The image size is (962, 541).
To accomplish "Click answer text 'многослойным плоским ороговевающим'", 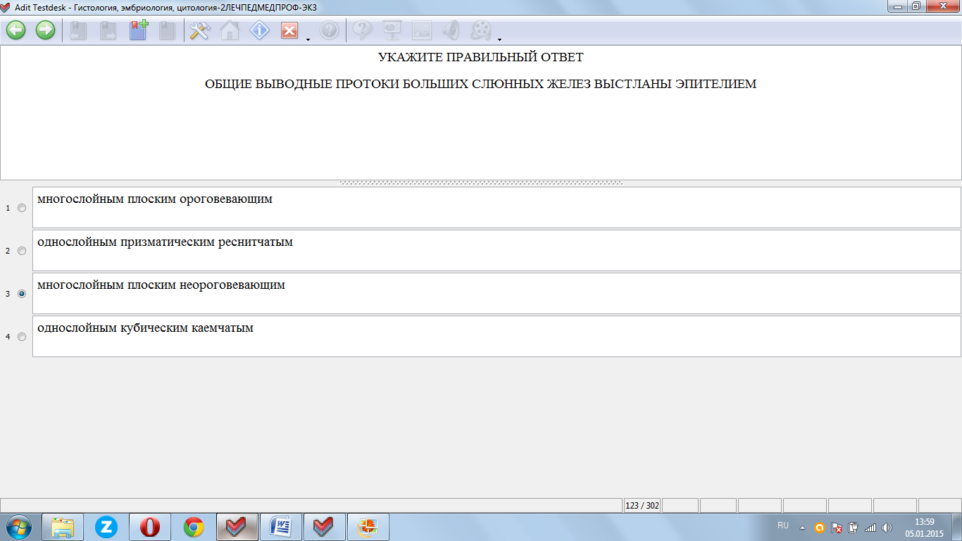I will (x=155, y=199).
